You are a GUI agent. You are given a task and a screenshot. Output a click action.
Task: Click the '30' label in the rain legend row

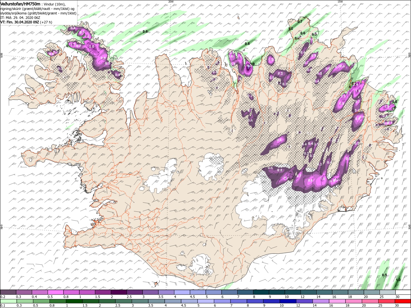tap(397, 306)
